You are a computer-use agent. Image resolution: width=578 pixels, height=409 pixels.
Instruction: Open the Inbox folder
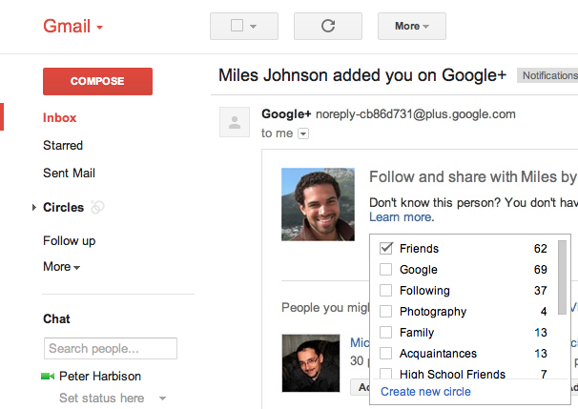[x=60, y=118]
